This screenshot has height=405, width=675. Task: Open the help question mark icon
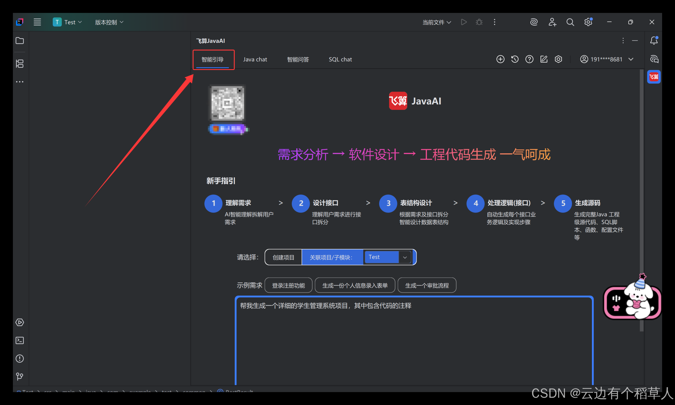(x=529, y=59)
